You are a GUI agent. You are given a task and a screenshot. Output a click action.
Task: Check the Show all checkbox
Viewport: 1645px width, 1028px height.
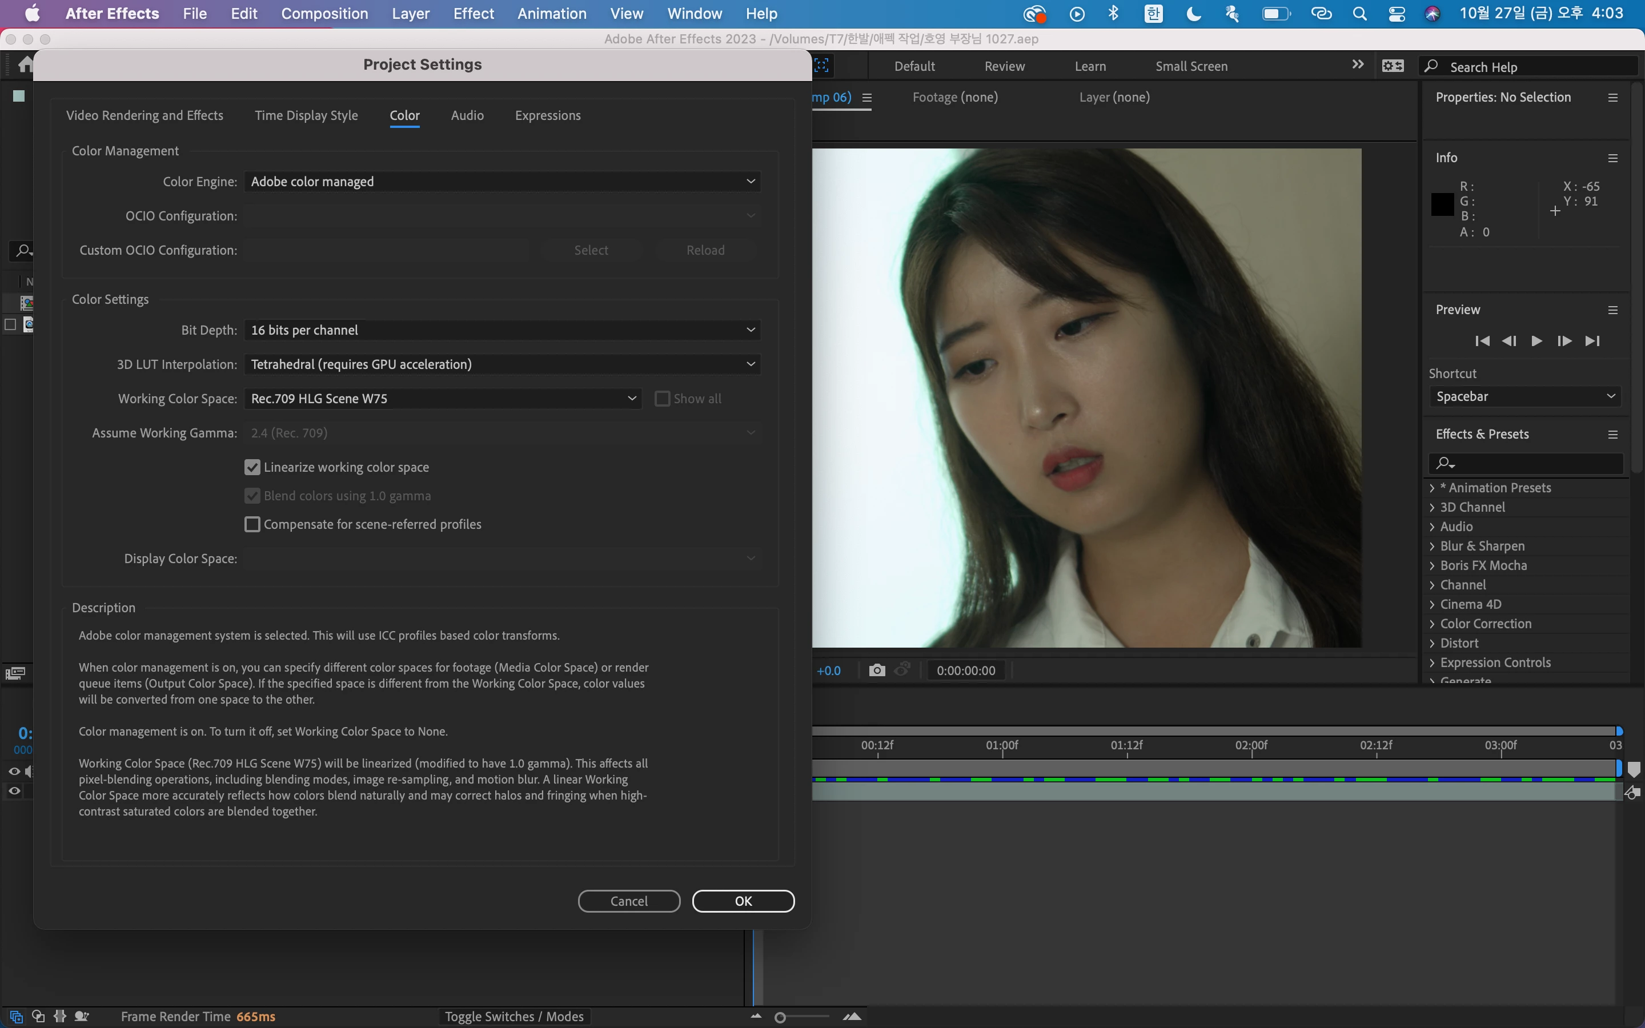tap(662, 399)
